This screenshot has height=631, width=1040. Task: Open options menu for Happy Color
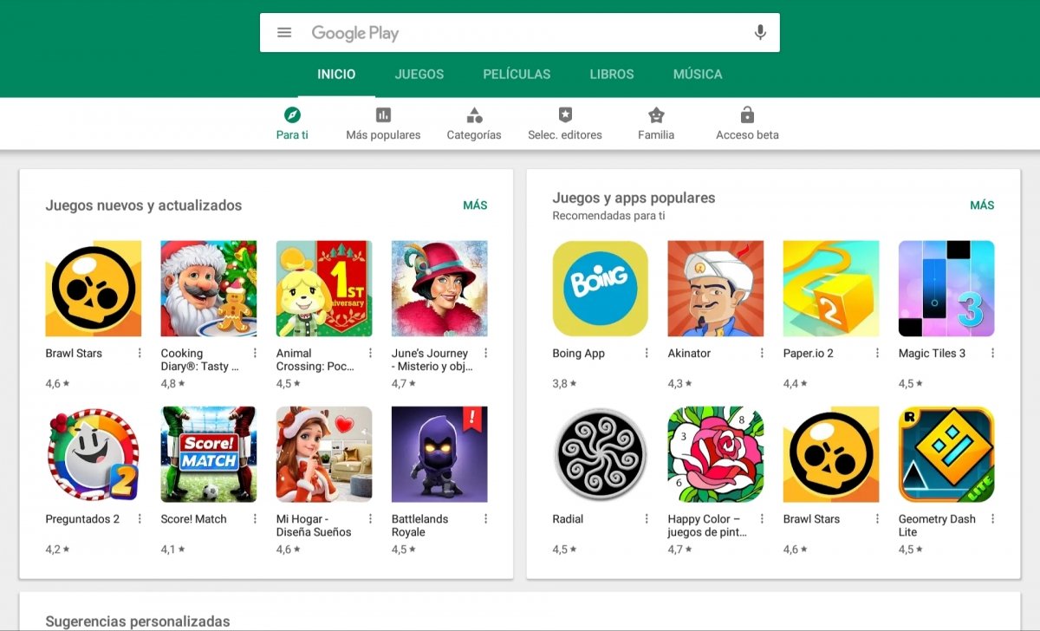point(762,518)
